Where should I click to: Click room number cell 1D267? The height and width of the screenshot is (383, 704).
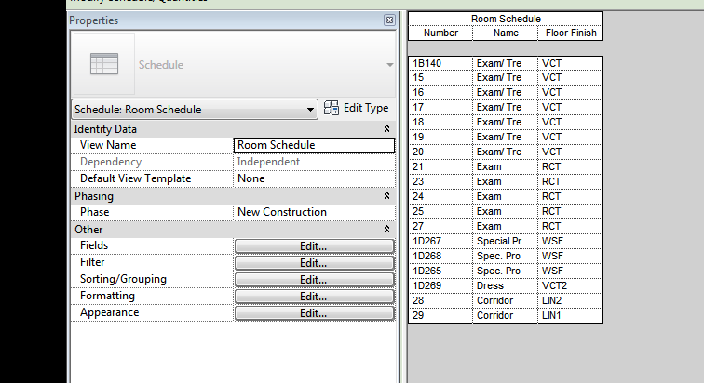pos(440,241)
